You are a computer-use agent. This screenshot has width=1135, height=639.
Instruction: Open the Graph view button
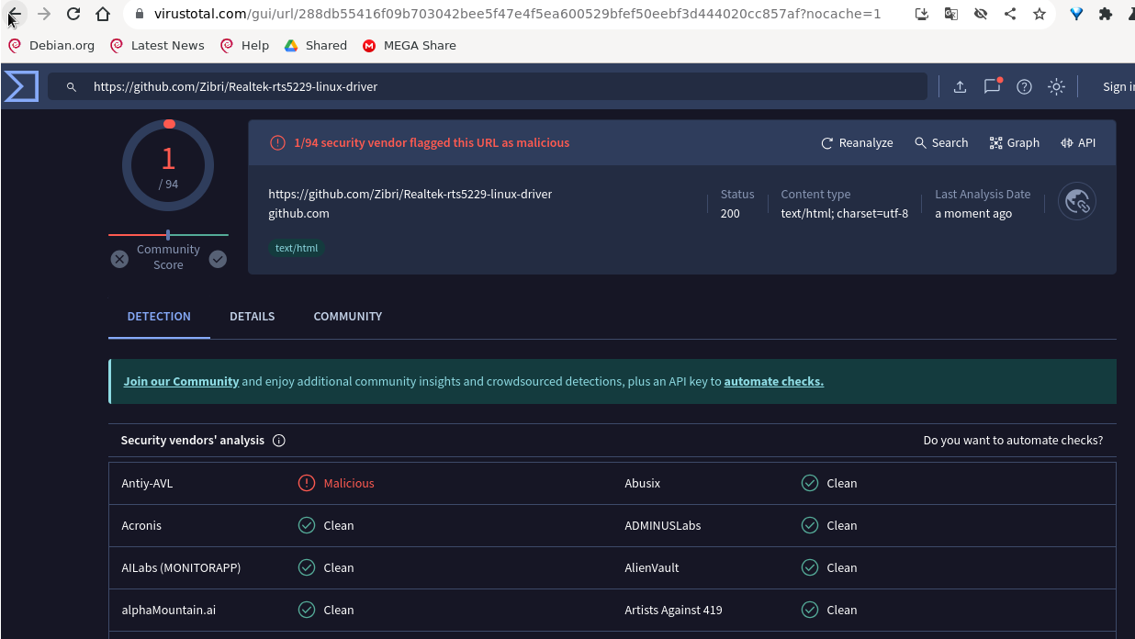[x=1015, y=143]
